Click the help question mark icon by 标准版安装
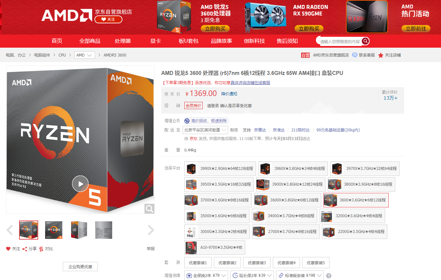Screen dimensions: 441x280 328,276
